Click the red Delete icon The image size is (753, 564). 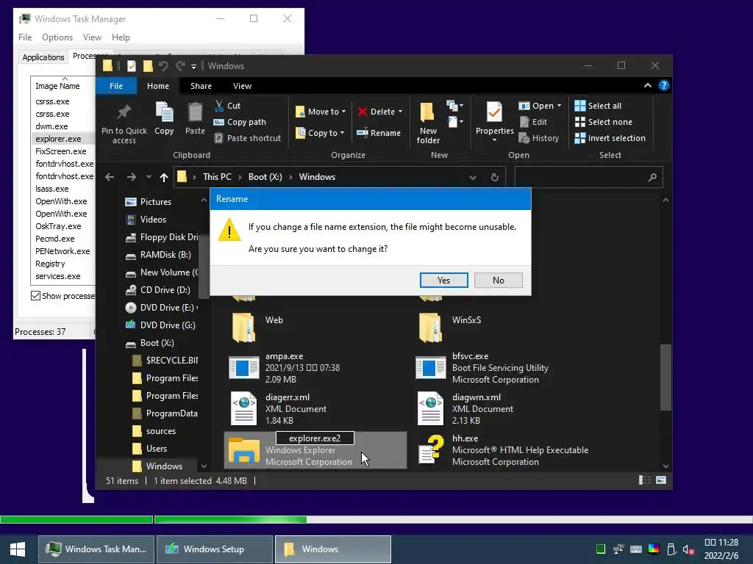click(x=363, y=112)
